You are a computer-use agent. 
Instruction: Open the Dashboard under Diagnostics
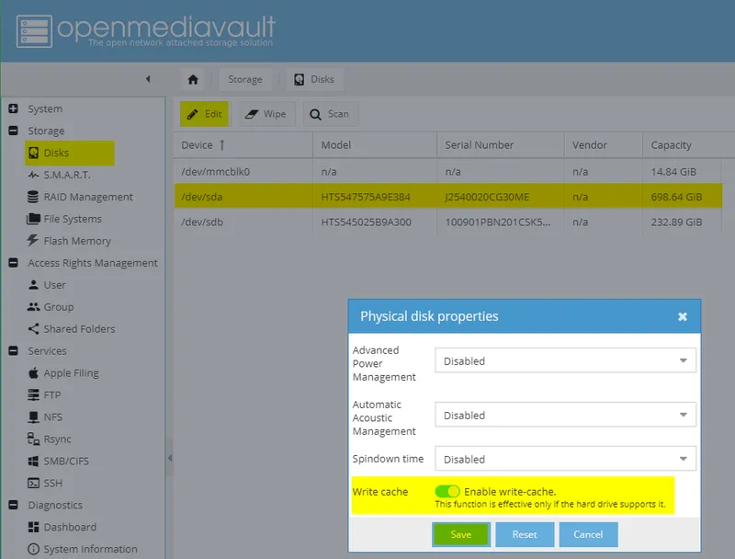click(x=73, y=527)
